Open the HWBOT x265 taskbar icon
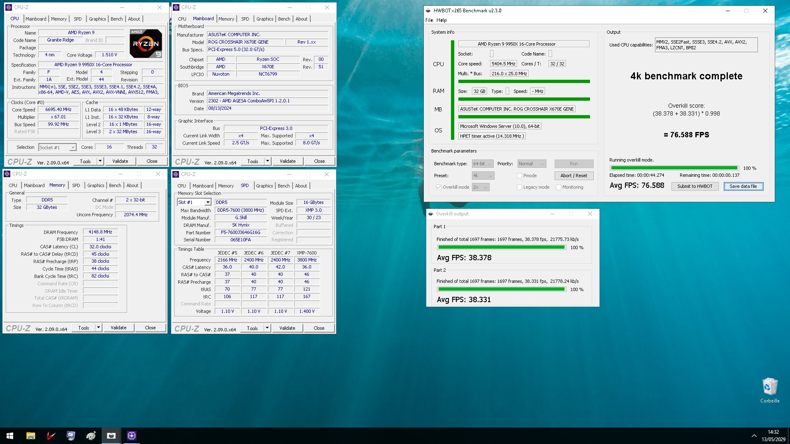Image resolution: width=790 pixels, height=444 pixels. click(111, 436)
